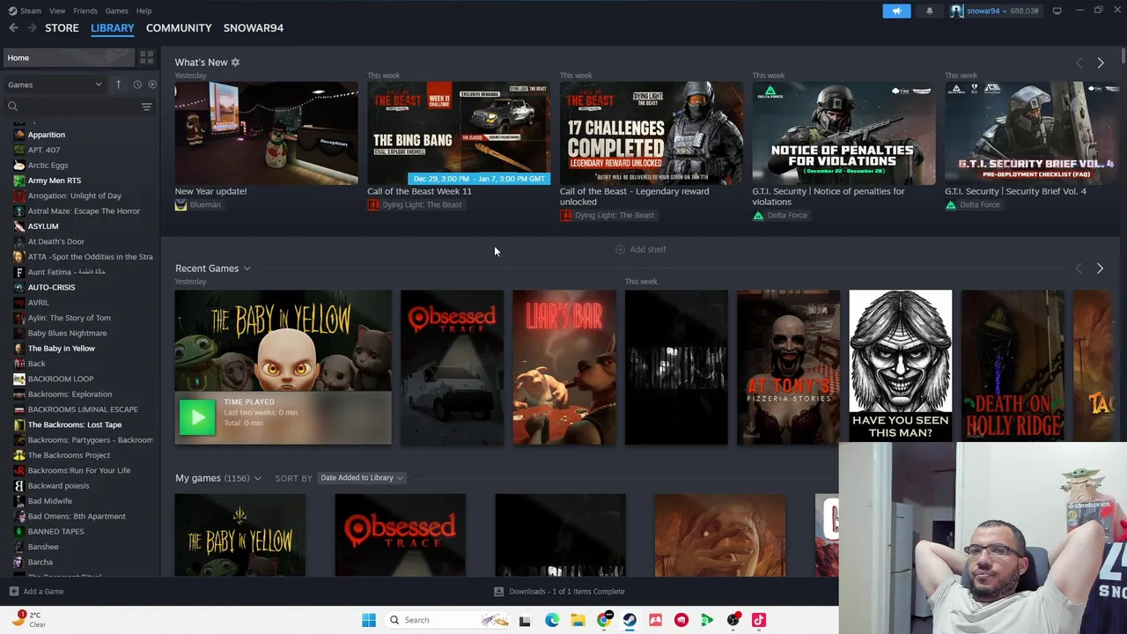
Task: Select the Obsessed Trace tile in Recent Games
Action: pyautogui.click(x=452, y=367)
